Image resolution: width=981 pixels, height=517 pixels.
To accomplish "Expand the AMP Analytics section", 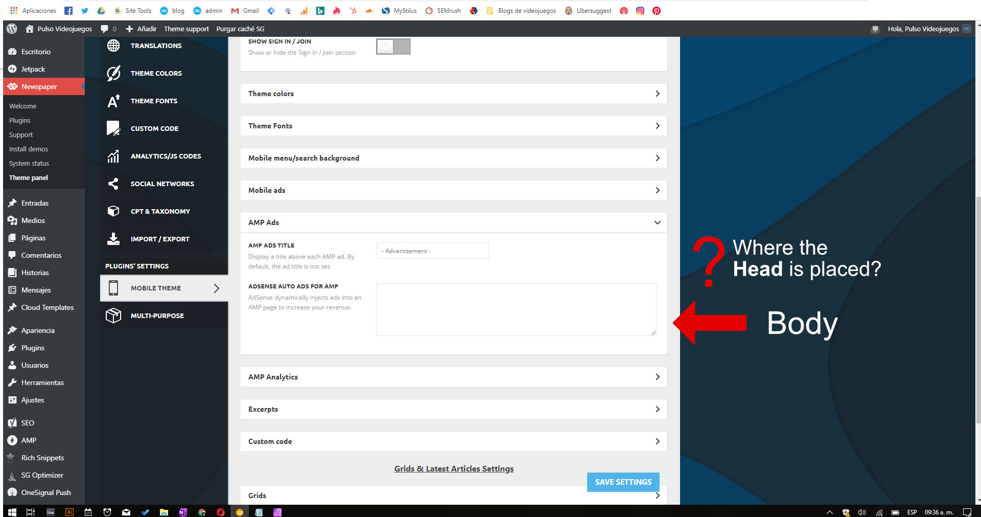I will [x=454, y=377].
